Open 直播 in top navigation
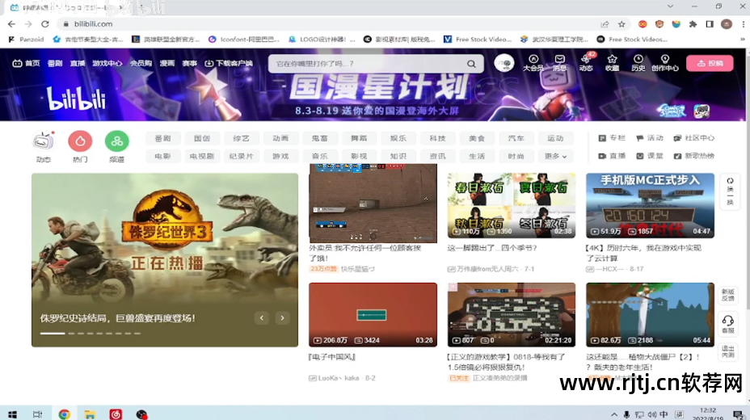 pyautogui.click(x=78, y=63)
